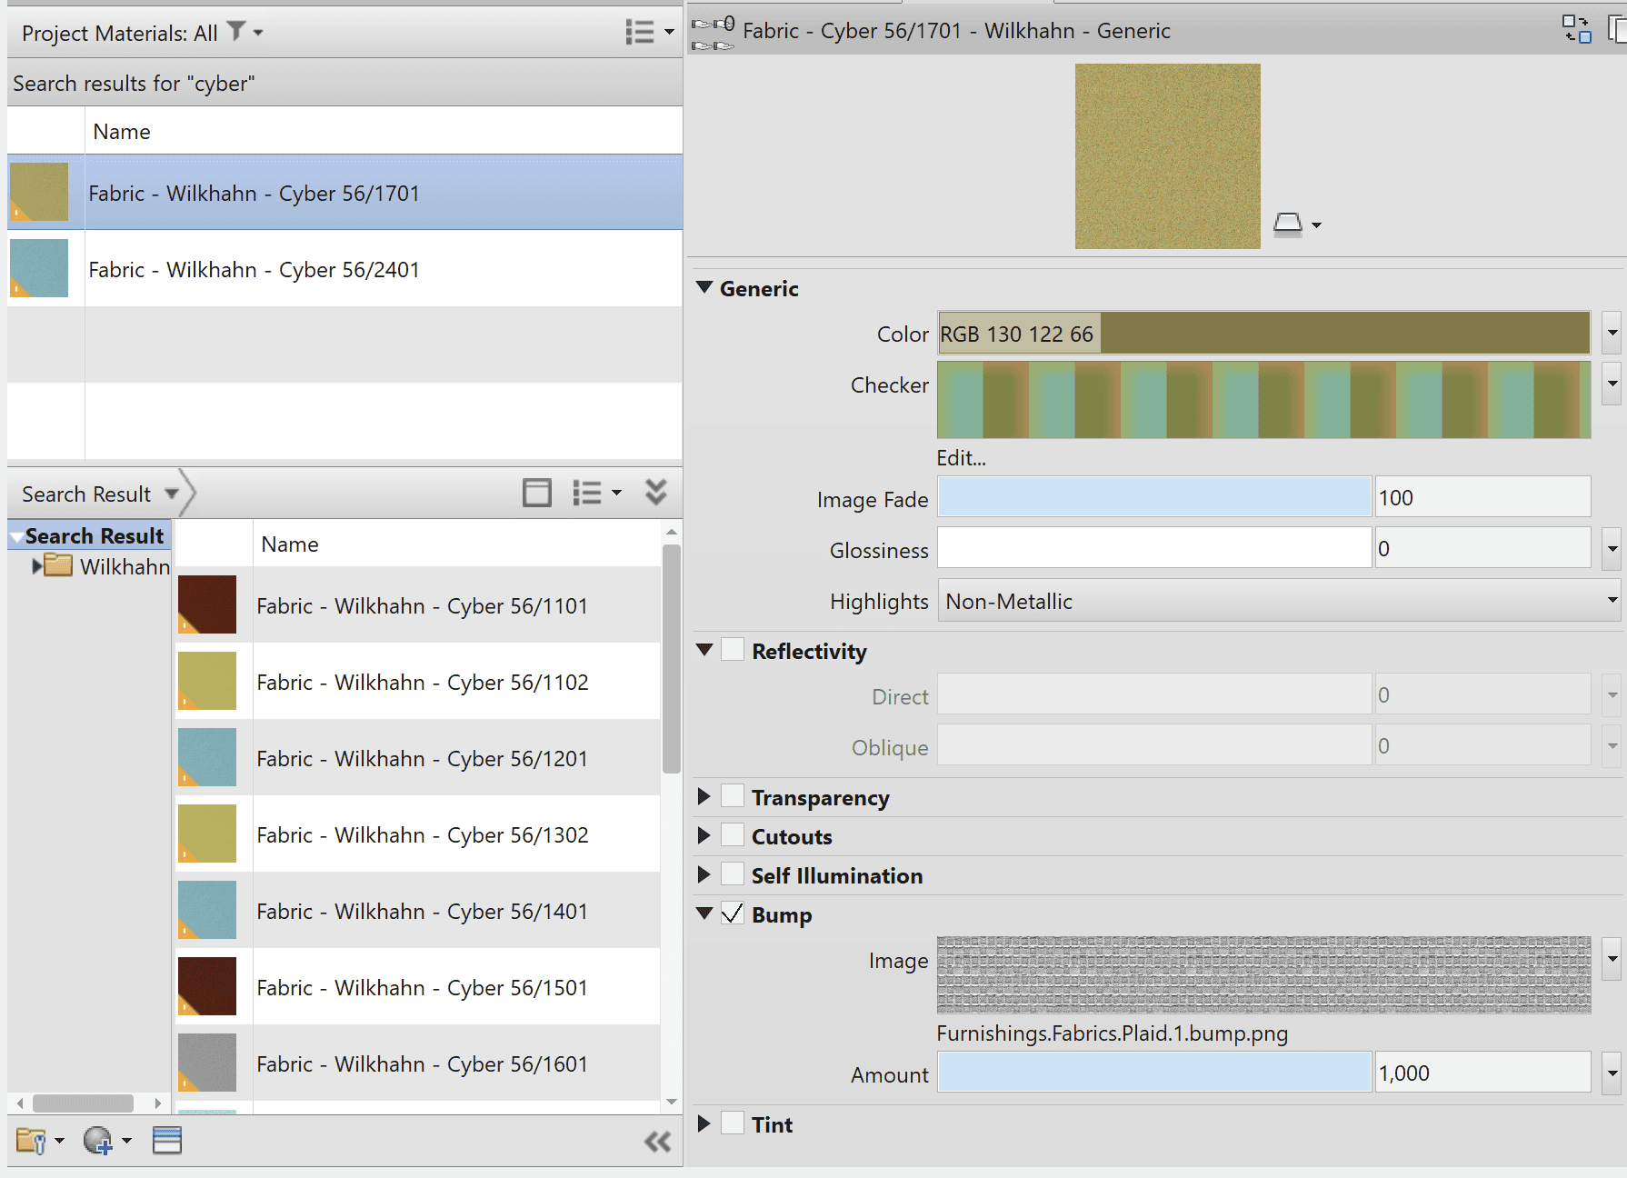Viewport: 1627px width, 1178px height.
Task: Click the Checker texture preview
Action: [1264, 400]
